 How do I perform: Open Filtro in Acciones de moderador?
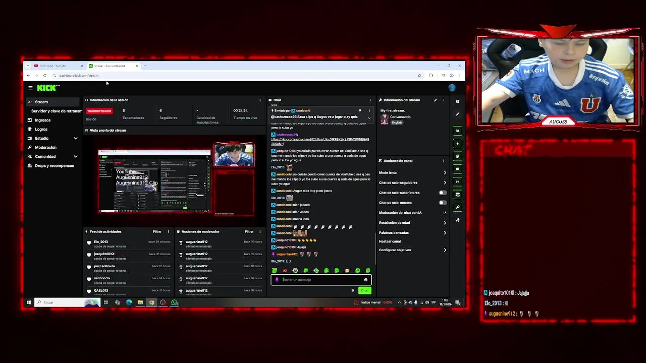click(249, 231)
